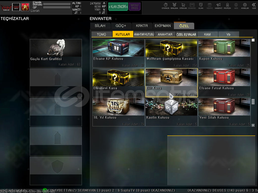
Task: Click the Teçhizatlar panel heading
Action: [x=15, y=19]
